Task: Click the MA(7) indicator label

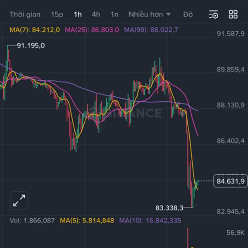Action: tap(35, 30)
